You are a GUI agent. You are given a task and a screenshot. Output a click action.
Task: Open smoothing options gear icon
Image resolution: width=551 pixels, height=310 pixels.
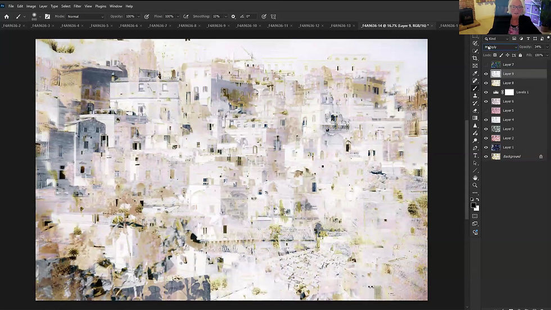point(233,16)
